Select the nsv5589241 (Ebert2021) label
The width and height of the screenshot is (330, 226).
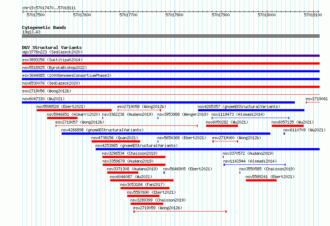tap(270, 177)
